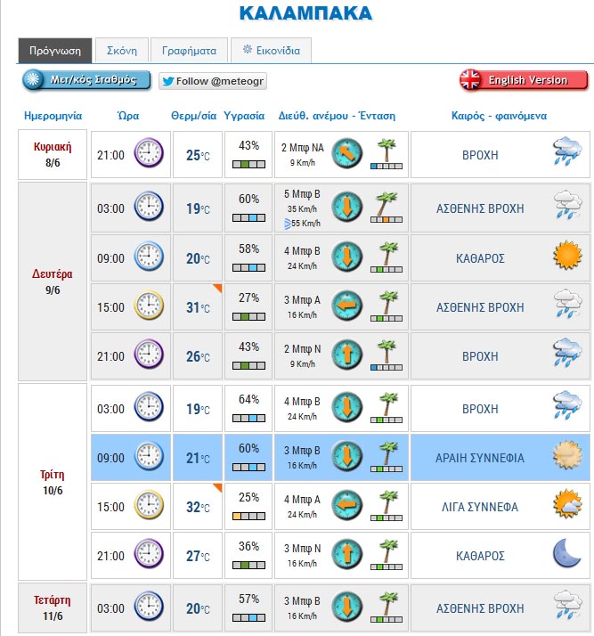Click the east wind arrow for Tuesday 15:00

click(x=346, y=506)
